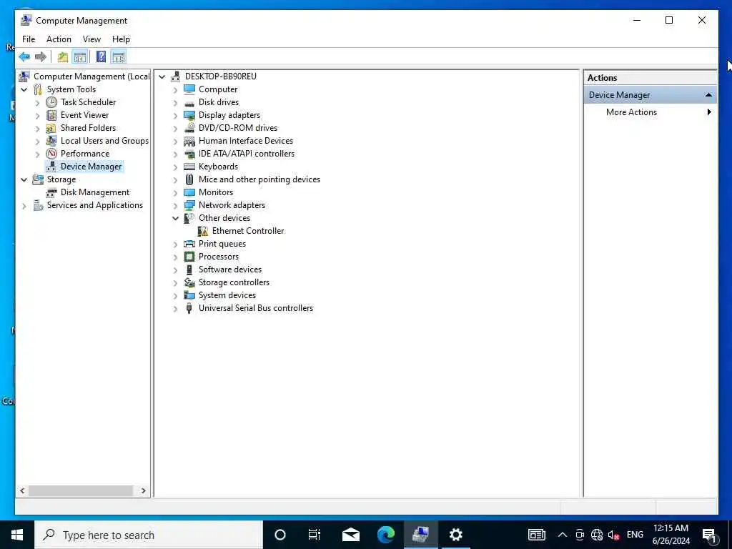Viewport: 732px width, 549px height.
Task: Click the Shared Folders icon
Action: 51,128
